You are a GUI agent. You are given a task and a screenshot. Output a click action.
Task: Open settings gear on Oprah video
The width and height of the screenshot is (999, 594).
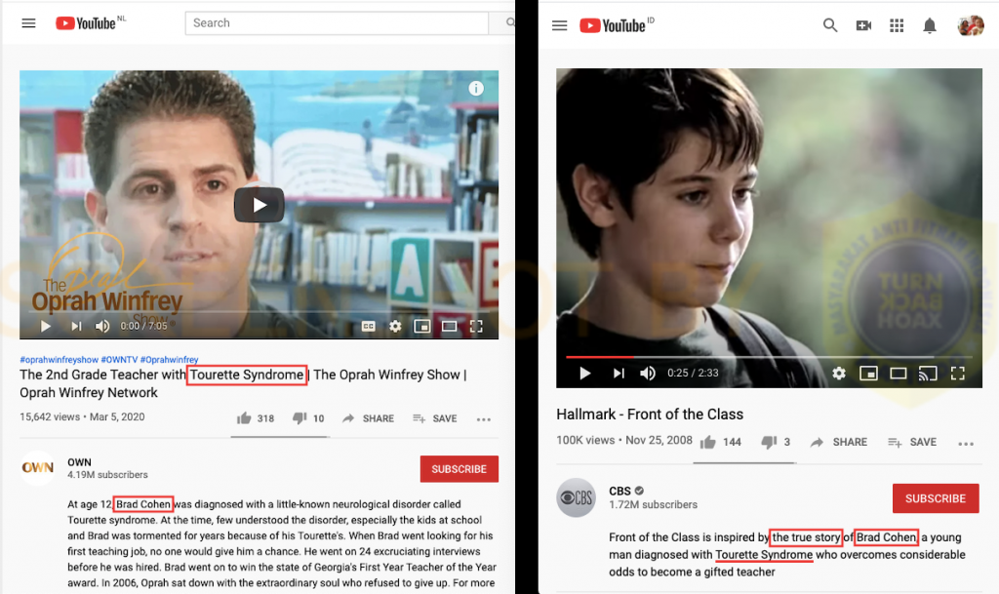coord(395,327)
